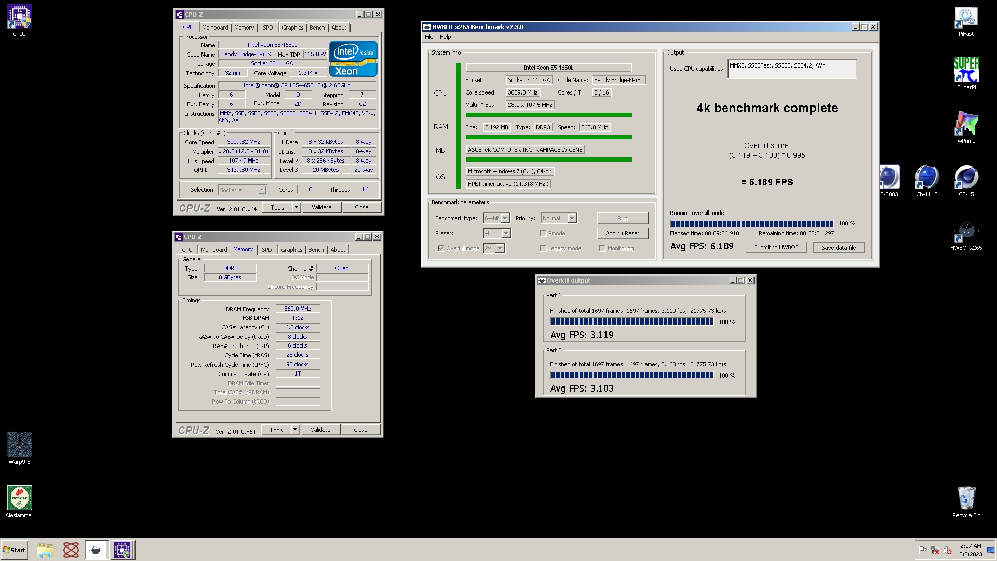Open the Preset 4k dropdown

(497, 233)
